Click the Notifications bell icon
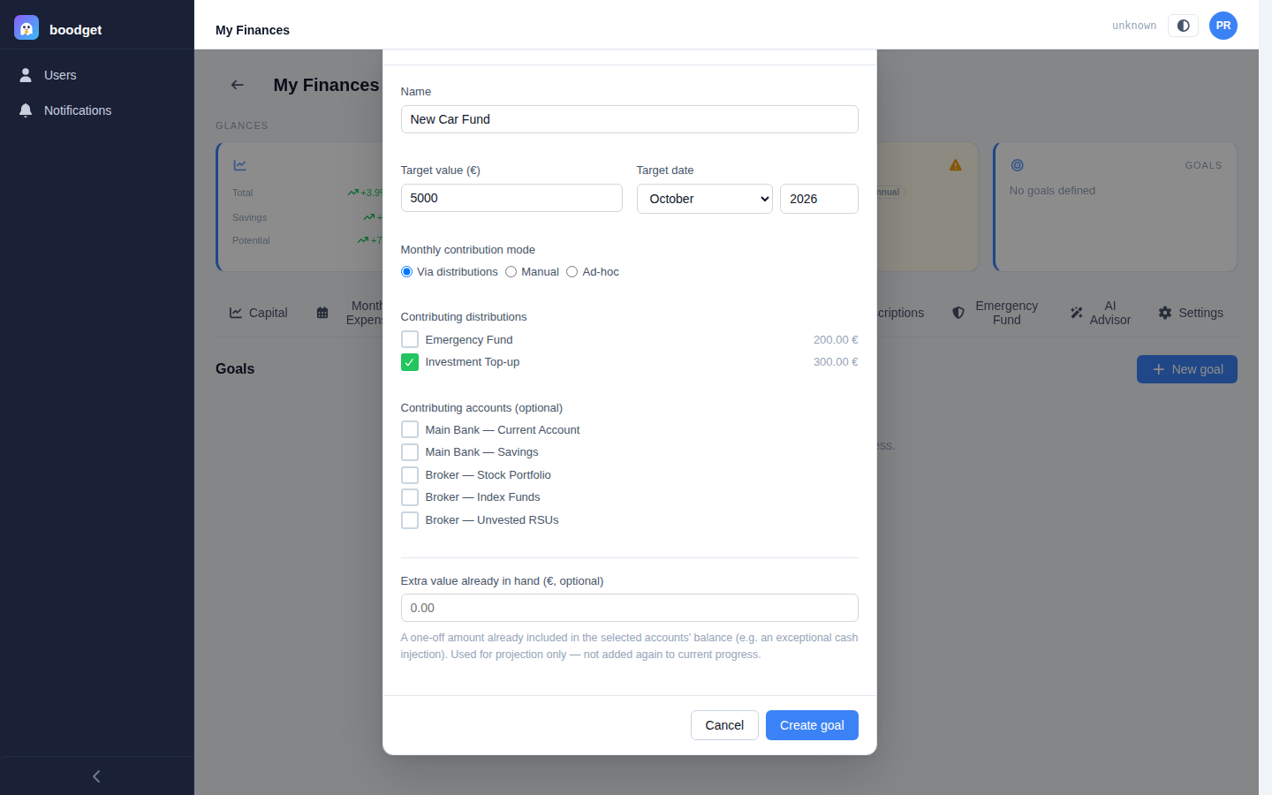1272x795 pixels. 26,110
